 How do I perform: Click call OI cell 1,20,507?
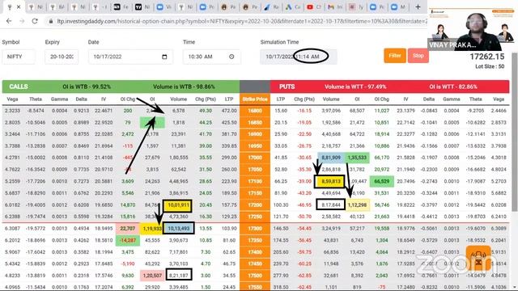pos(152,276)
